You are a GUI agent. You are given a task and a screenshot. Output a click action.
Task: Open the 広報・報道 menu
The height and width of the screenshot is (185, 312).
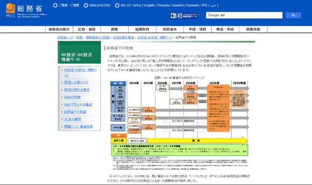pos(87,29)
